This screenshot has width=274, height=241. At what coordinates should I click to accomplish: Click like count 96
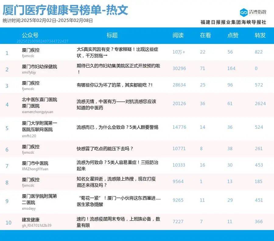tap(230, 85)
